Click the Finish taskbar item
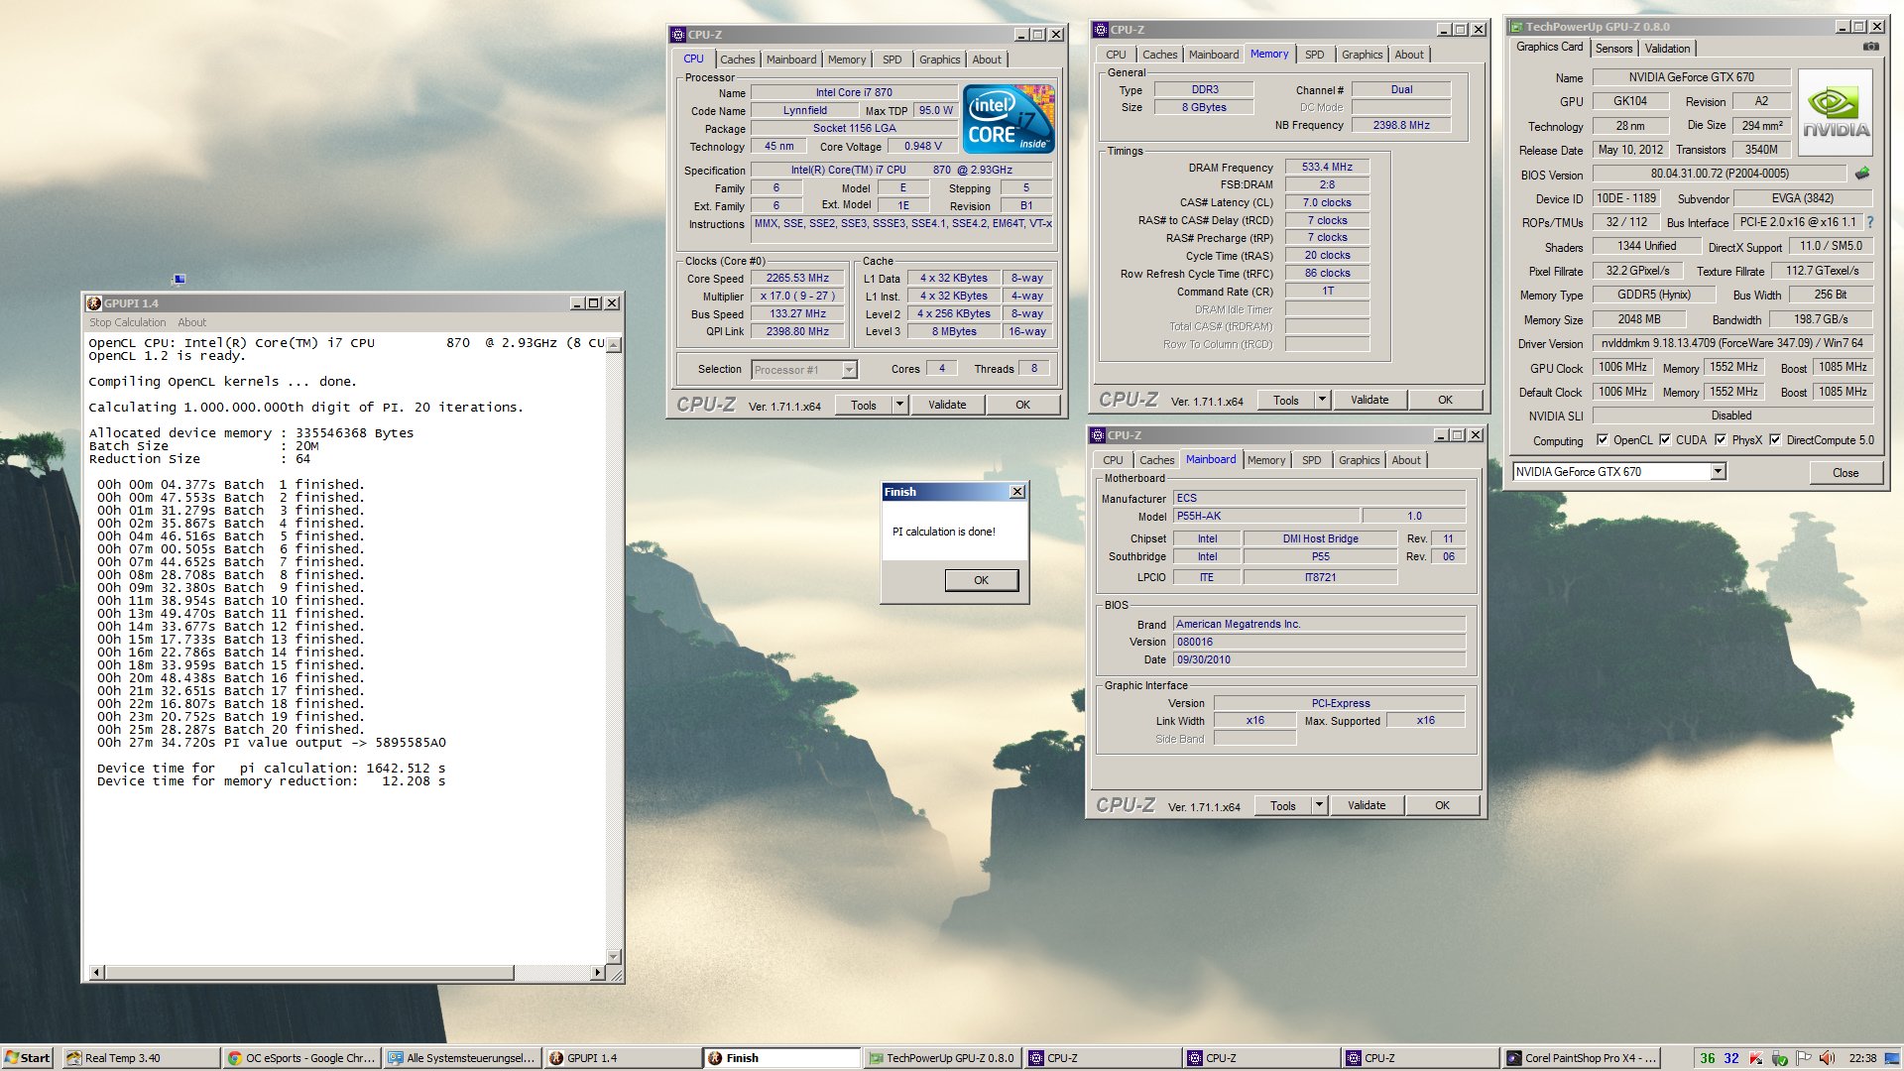The height and width of the screenshot is (1071, 1904). (x=781, y=1058)
